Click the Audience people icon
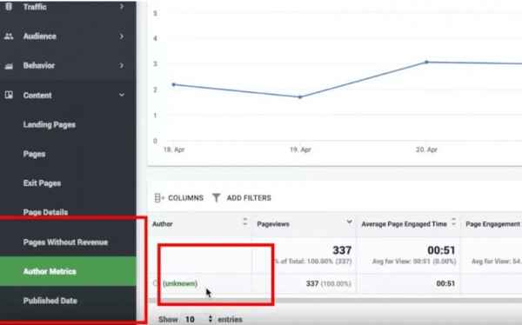 click(9, 36)
